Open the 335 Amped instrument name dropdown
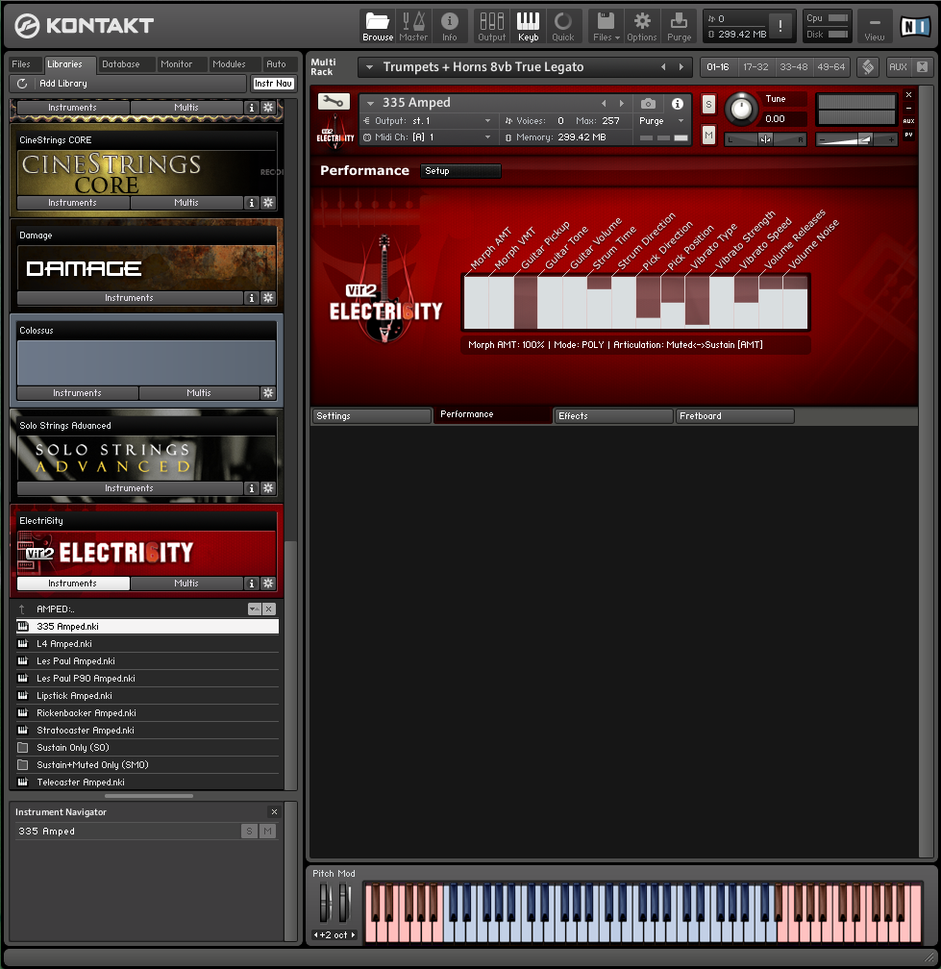941x969 pixels. [370, 103]
